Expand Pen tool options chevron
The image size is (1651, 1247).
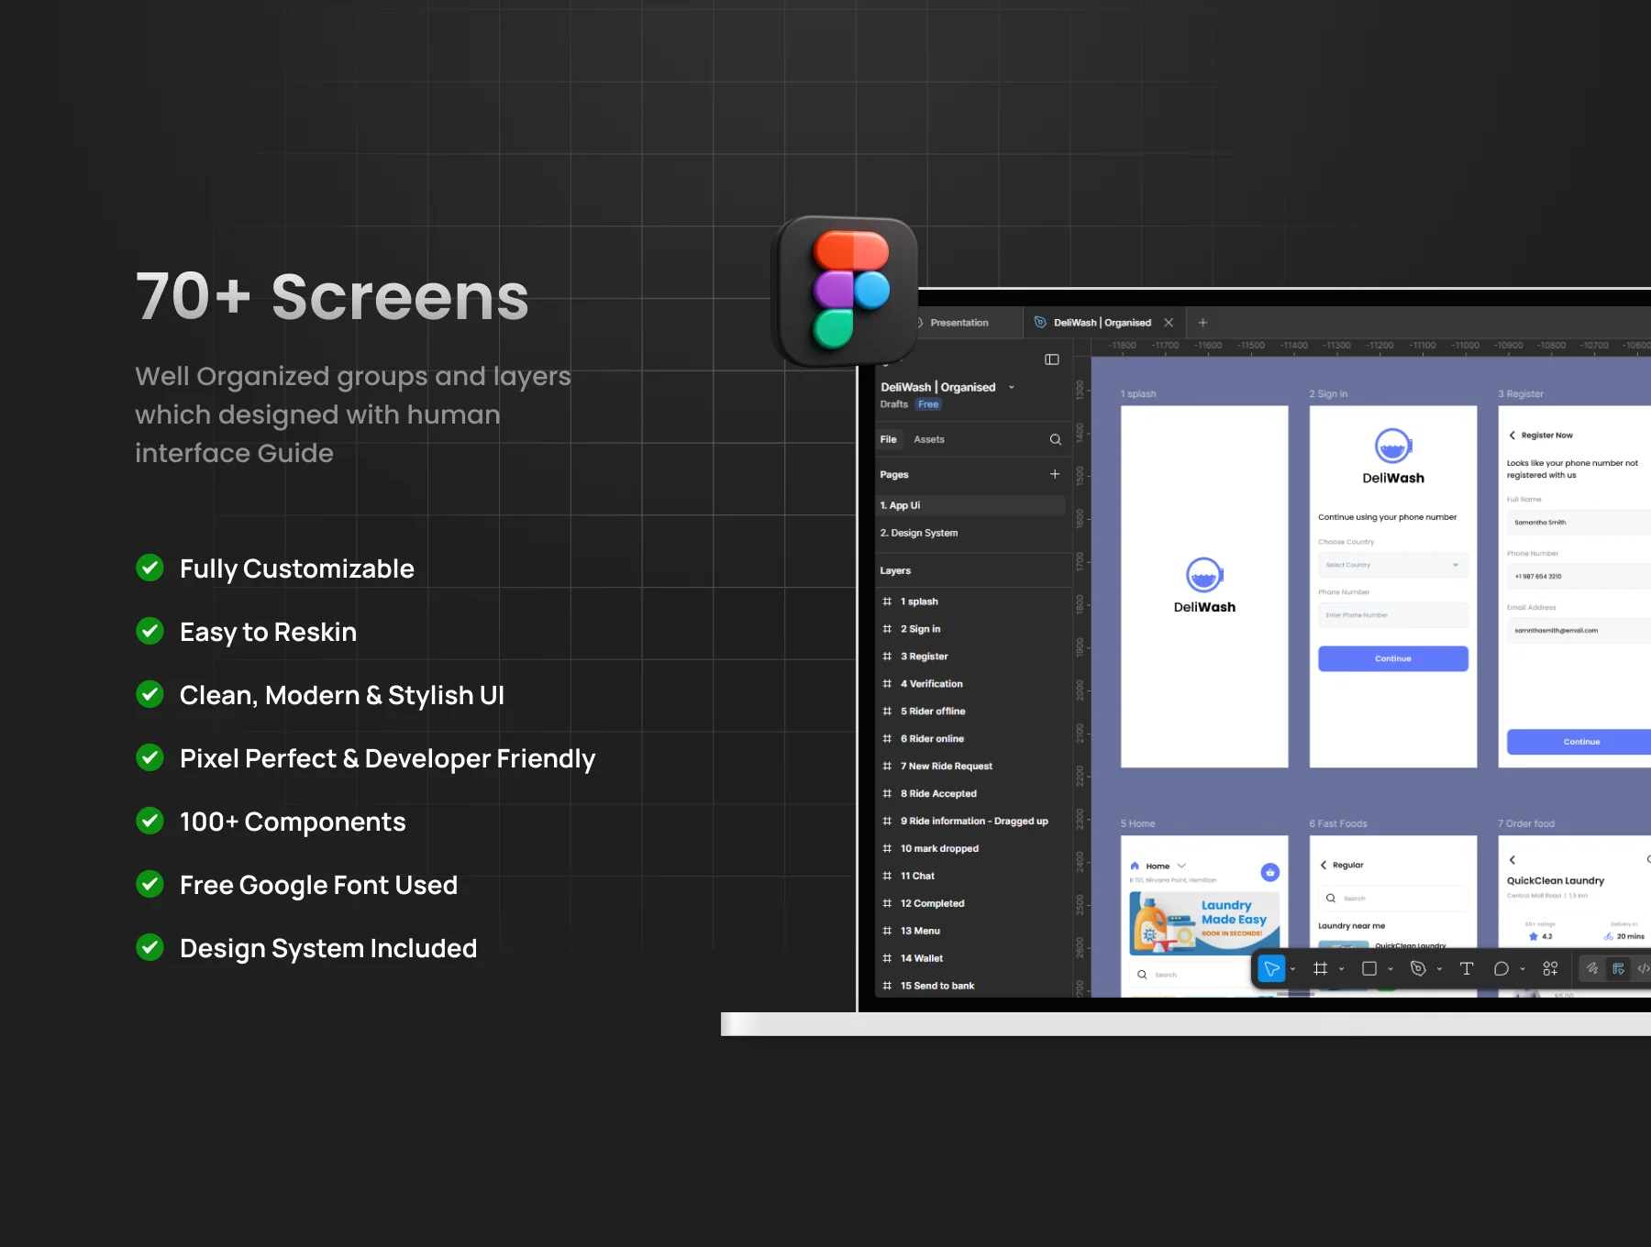pos(1438,969)
